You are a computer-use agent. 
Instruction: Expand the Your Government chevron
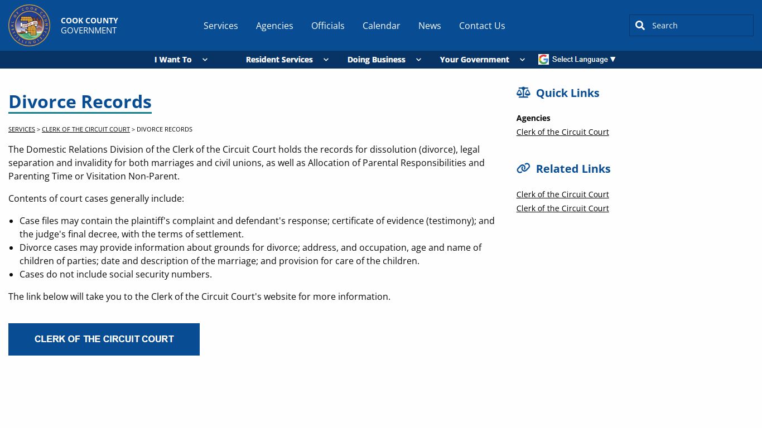pos(522,60)
